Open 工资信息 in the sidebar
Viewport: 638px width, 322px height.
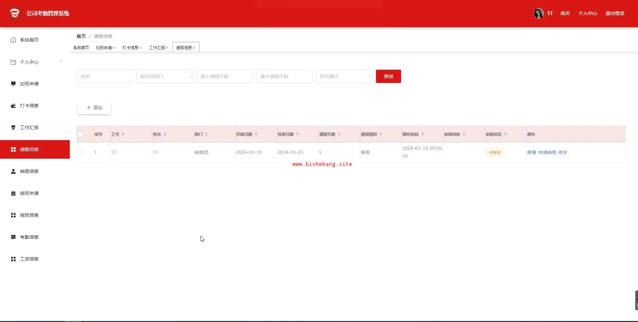tap(35, 259)
